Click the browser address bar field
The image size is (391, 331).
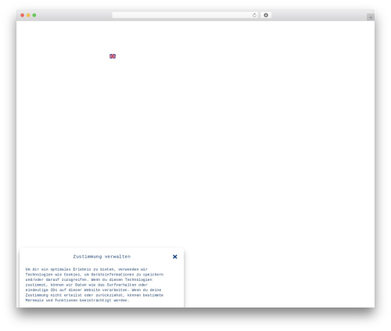tap(185, 15)
